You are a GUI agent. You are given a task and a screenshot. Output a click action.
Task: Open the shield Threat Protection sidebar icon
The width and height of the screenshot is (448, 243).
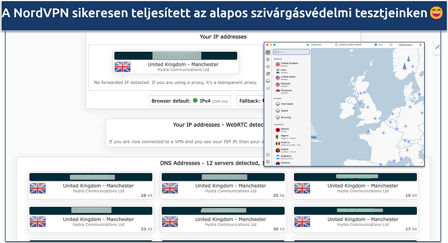pos(268,59)
